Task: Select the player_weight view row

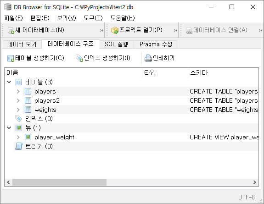Action: click(x=140, y=137)
